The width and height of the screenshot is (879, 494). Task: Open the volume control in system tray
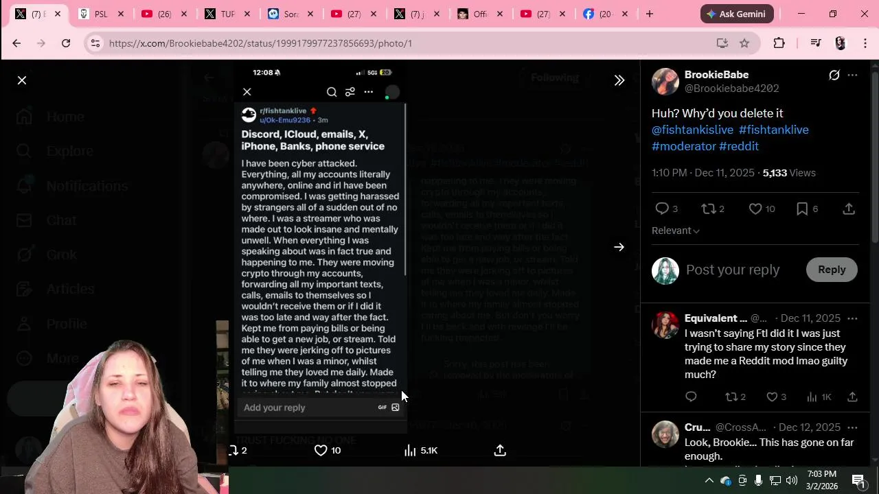click(791, 480)
